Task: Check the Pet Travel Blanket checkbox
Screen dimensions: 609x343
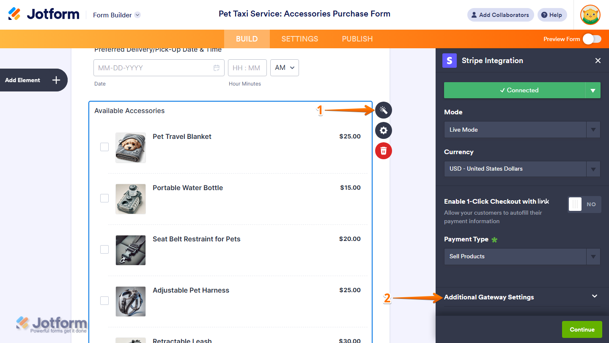Action: coord(104,147)
